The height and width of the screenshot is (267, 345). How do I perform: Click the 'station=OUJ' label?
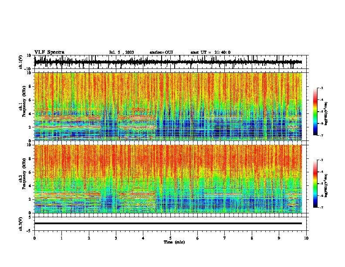point(161,52)
